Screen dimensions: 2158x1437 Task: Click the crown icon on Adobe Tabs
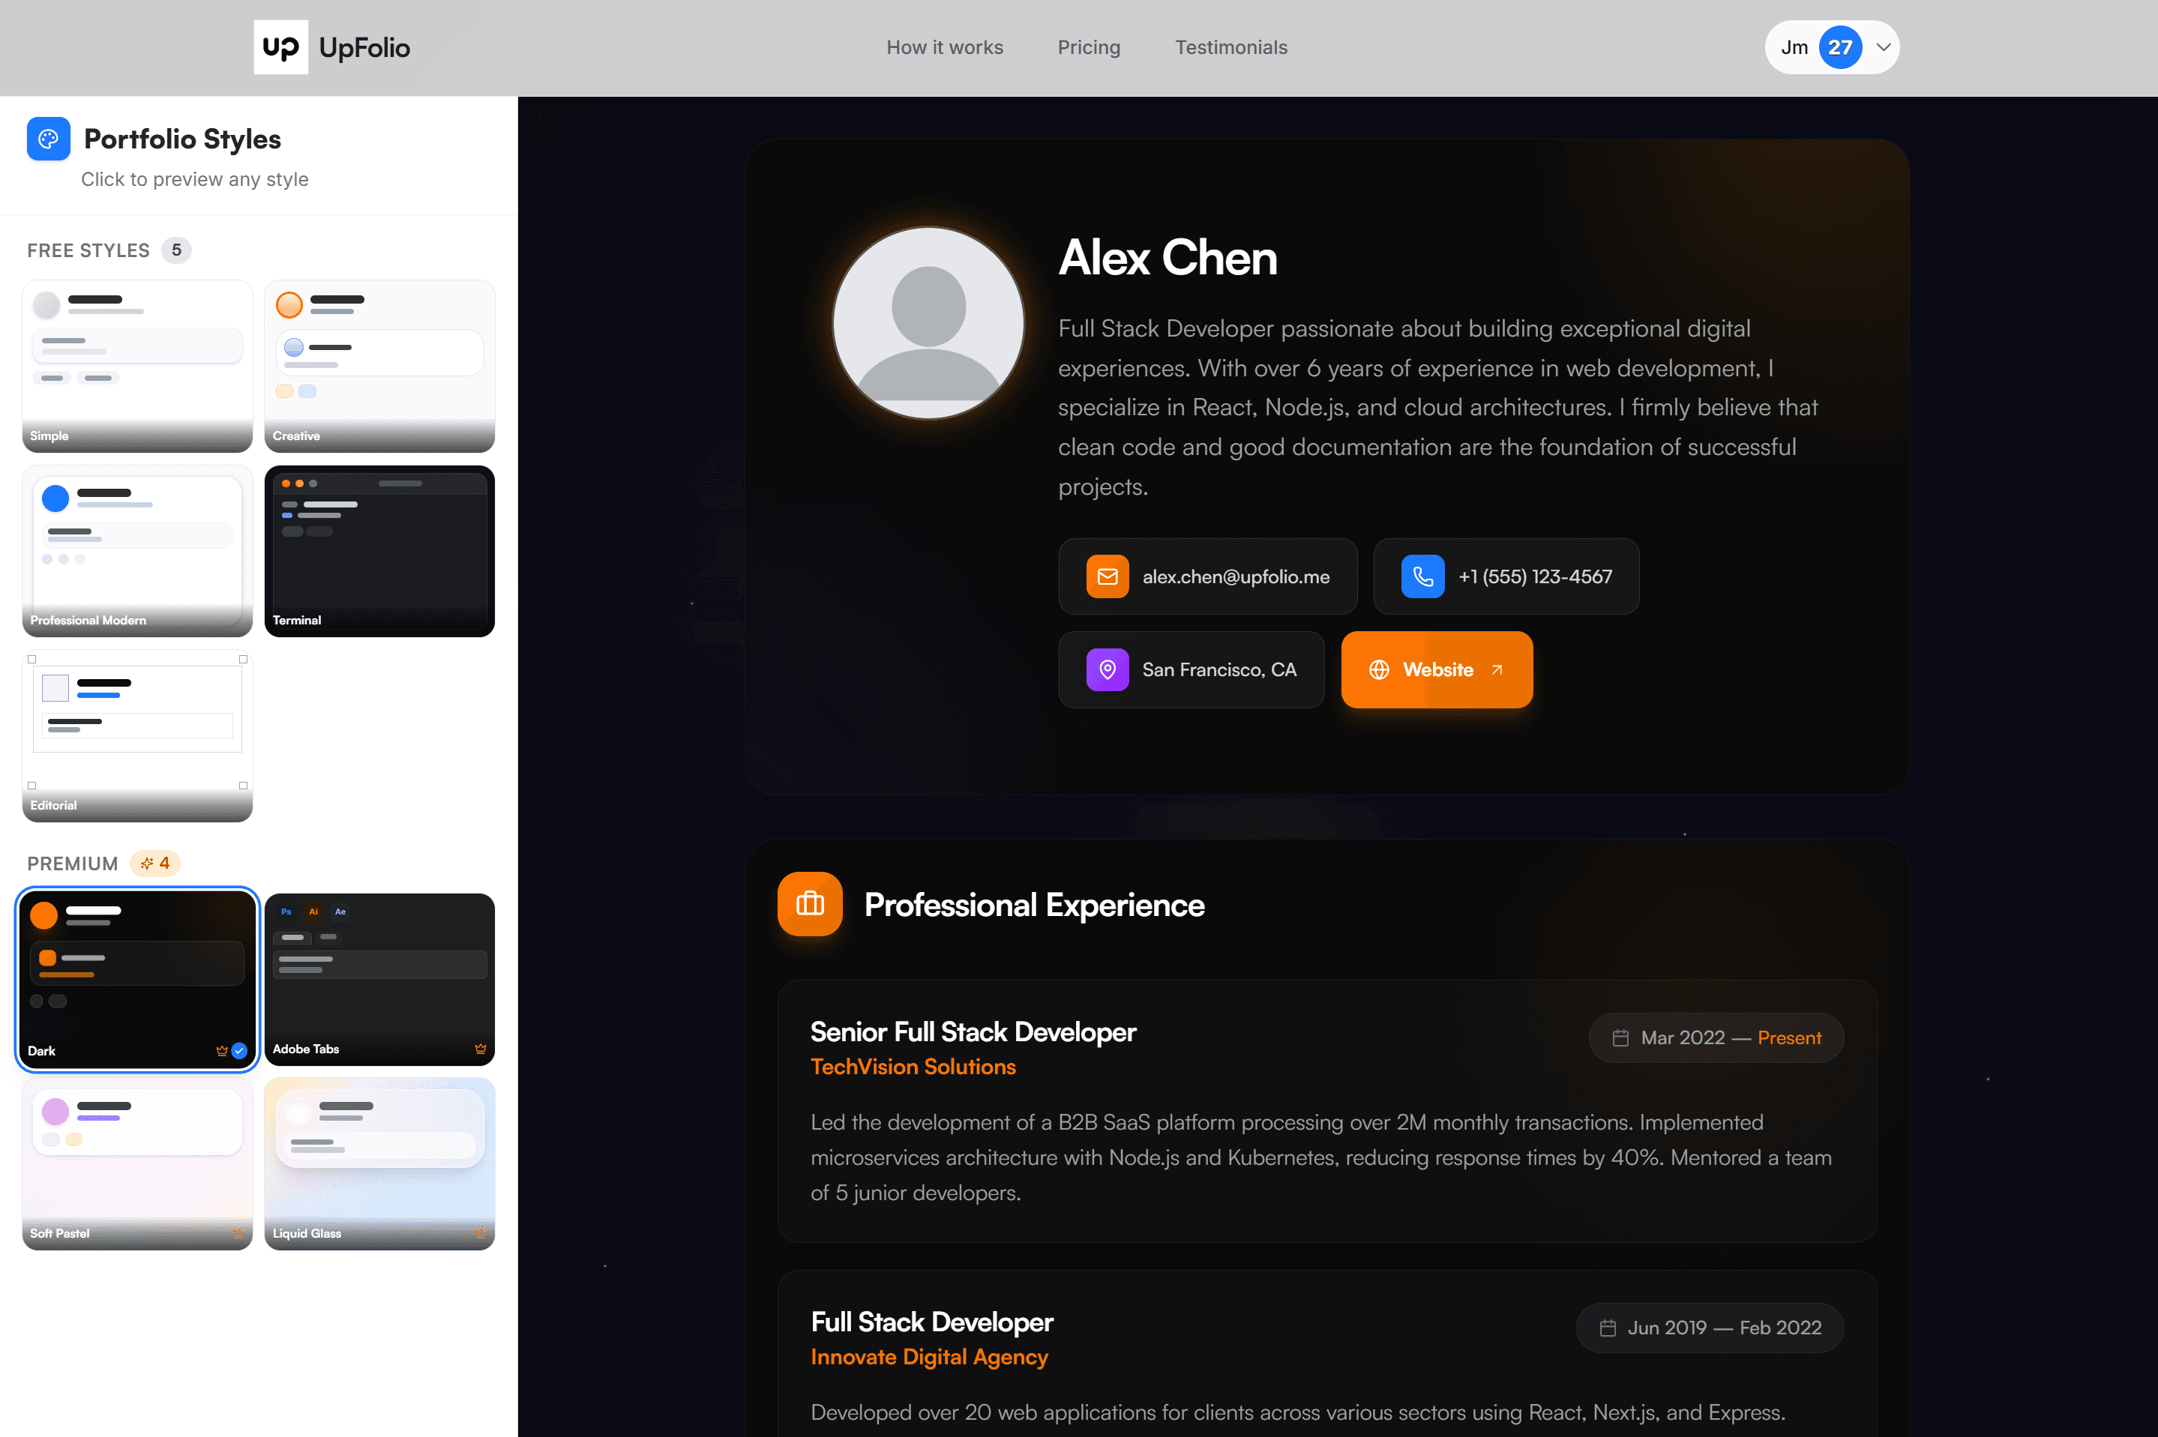pos(481,1049)
